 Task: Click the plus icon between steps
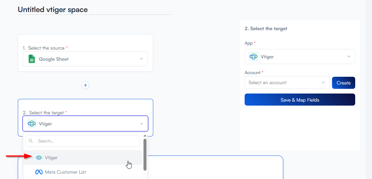point(85,85)
